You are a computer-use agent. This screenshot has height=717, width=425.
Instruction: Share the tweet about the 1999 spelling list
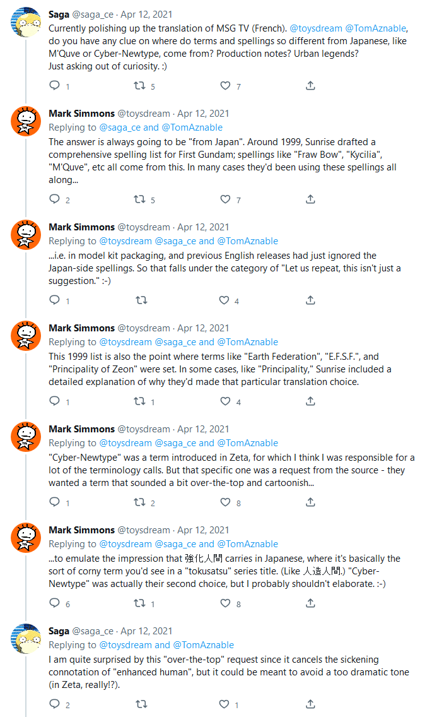click(x=310, y=401)
